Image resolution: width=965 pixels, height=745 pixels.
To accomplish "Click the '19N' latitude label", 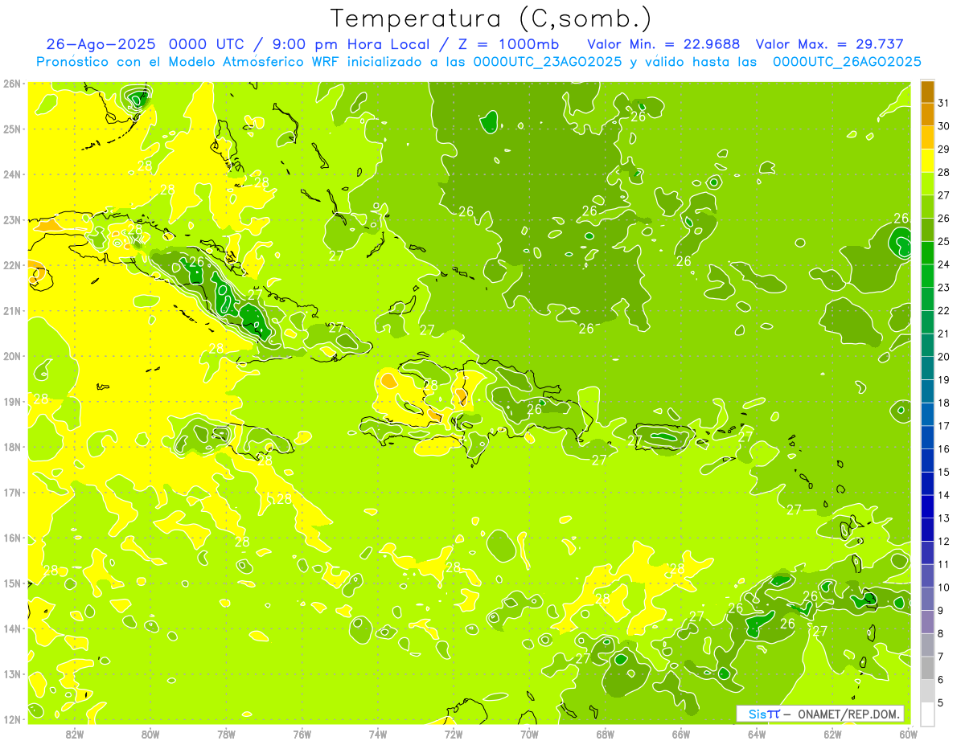I will [12, 401].
